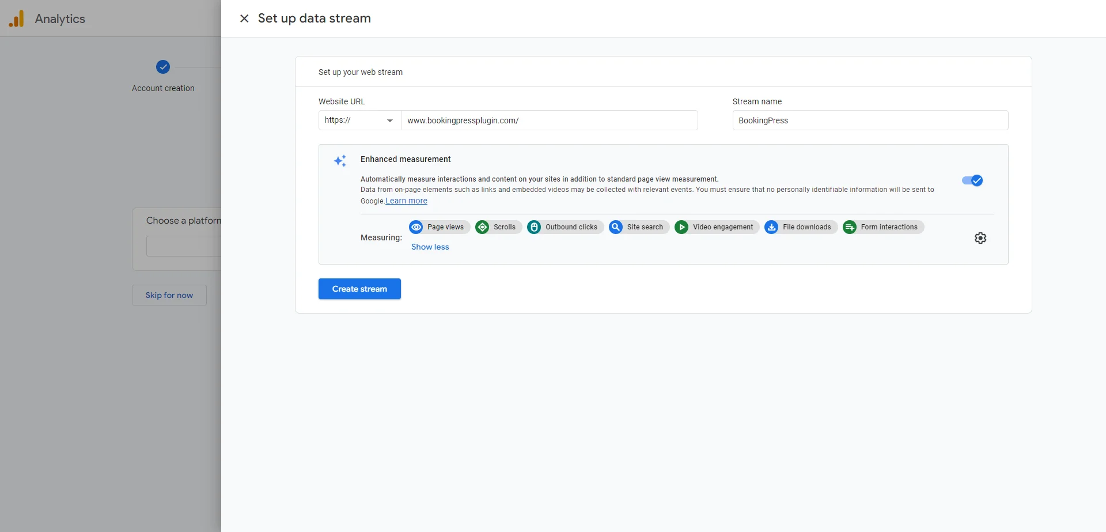Open the https:// protocol dropdown

point(360,120)
